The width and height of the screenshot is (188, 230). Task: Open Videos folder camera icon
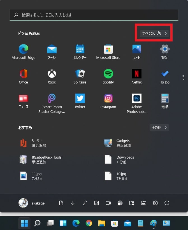pos(108,203)
